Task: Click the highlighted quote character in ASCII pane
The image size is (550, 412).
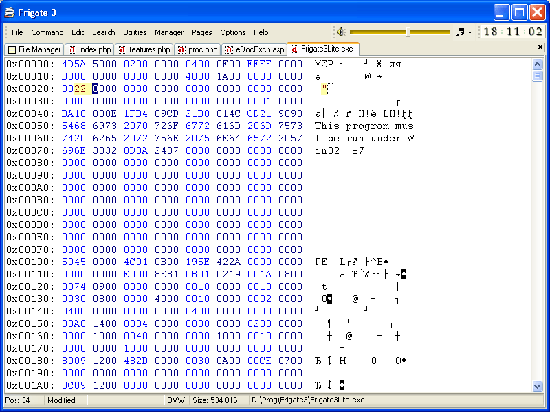Action: 324,89
